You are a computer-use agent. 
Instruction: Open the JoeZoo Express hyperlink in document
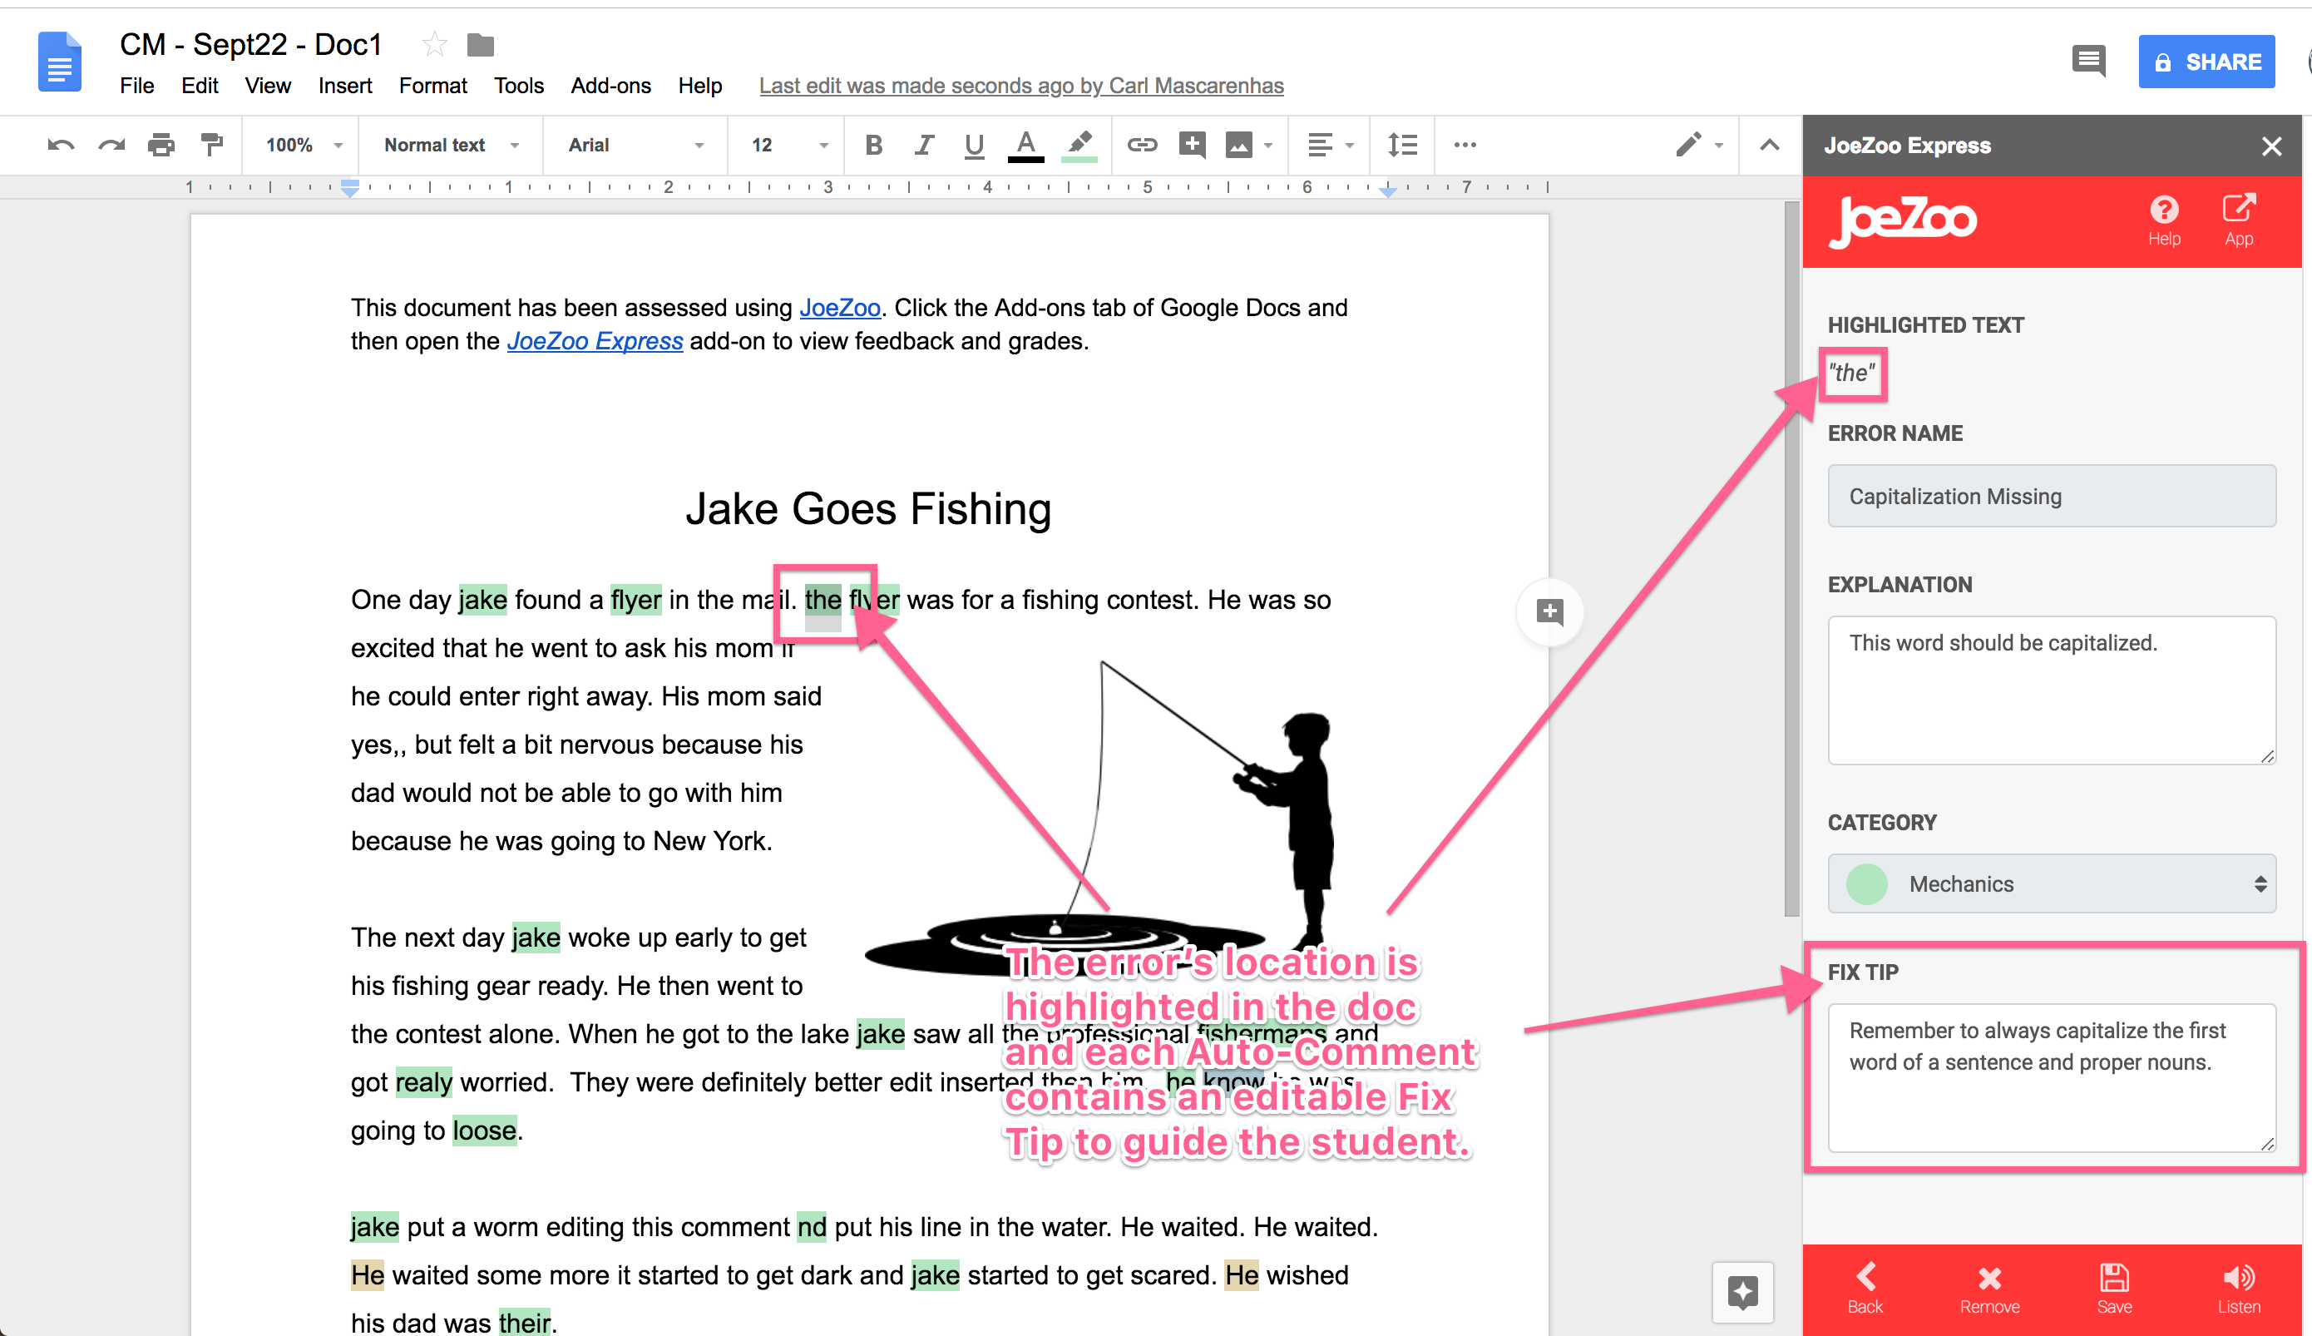point(595,341)
